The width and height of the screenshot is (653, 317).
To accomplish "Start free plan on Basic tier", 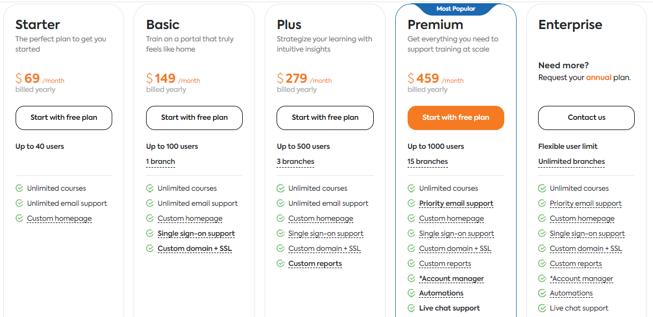I will point(194,118).
